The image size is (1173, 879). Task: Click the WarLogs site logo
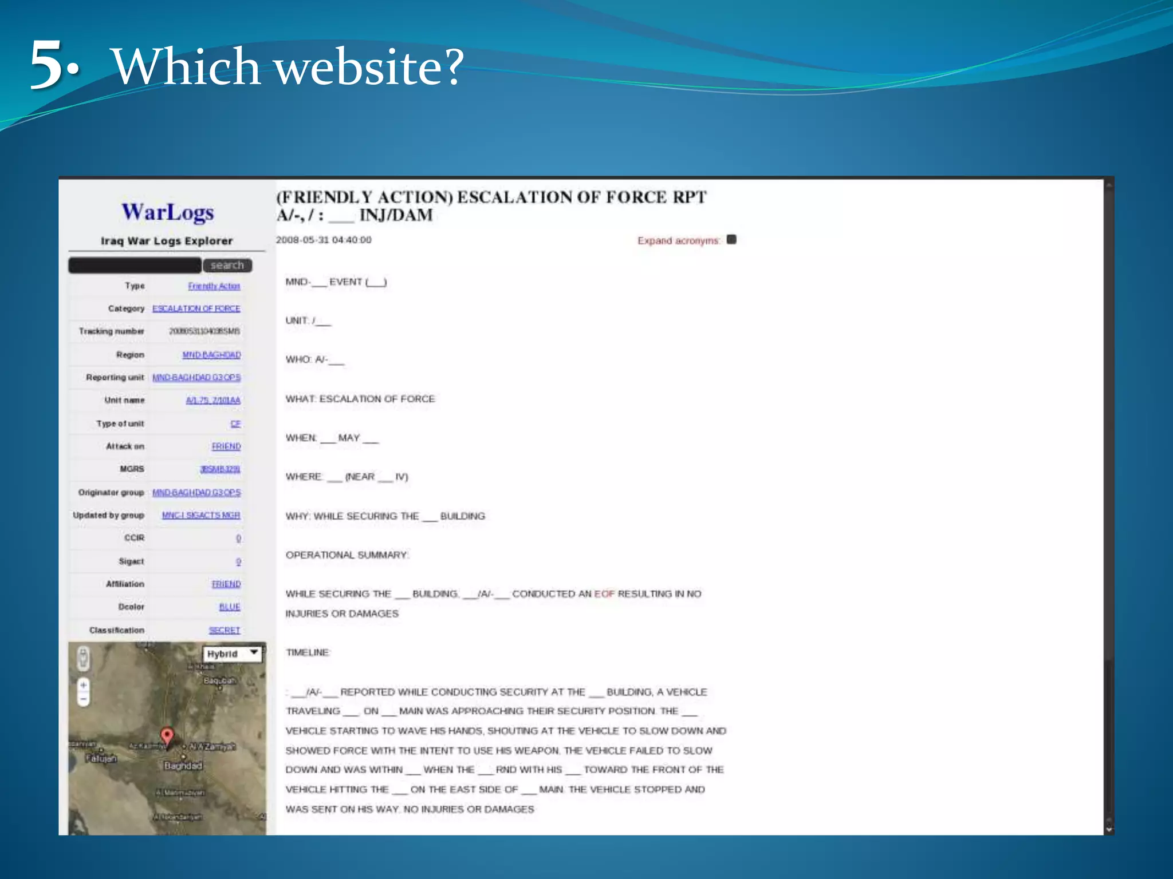click(x=168, y=212)
